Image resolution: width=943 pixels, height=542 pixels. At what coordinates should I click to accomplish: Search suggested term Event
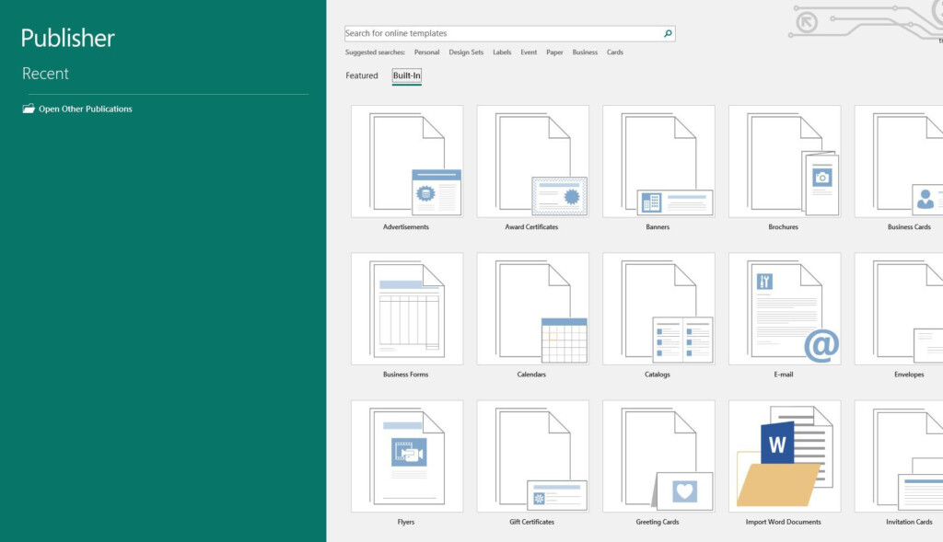529,52
